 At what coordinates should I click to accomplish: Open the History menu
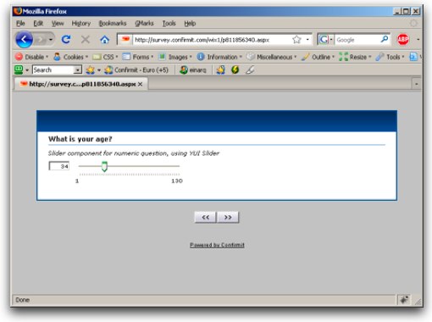[81, 24]
